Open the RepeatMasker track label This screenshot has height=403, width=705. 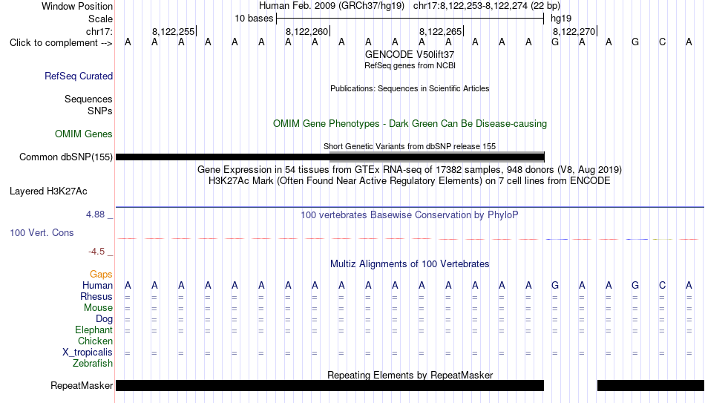click(82, 385)
